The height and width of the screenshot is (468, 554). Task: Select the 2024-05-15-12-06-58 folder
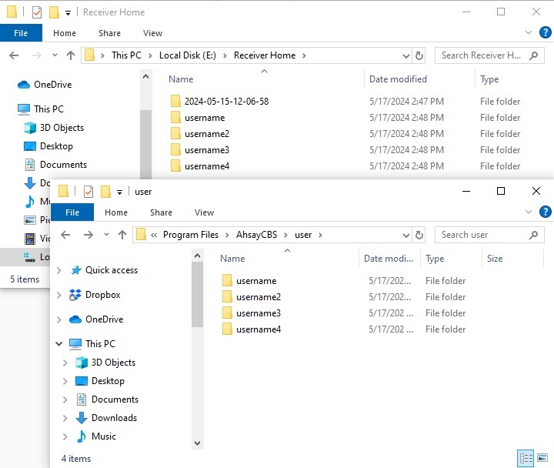(x=225, y=102)
